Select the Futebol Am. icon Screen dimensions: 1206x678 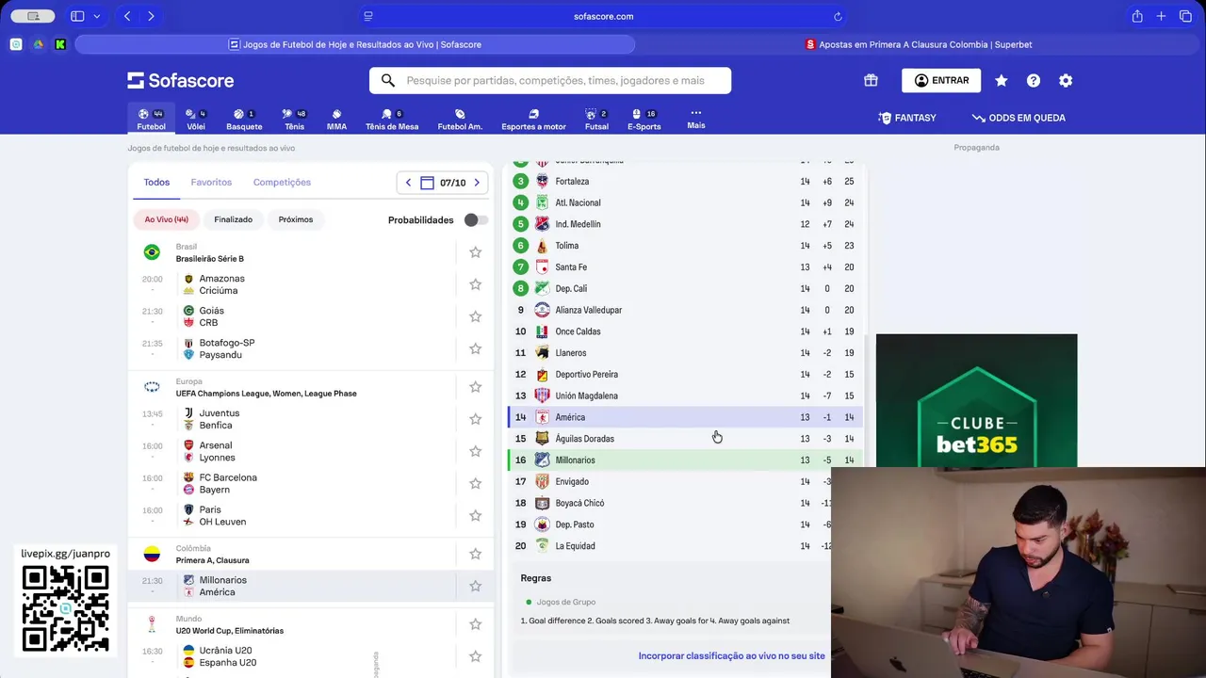(x=460, y=119)
